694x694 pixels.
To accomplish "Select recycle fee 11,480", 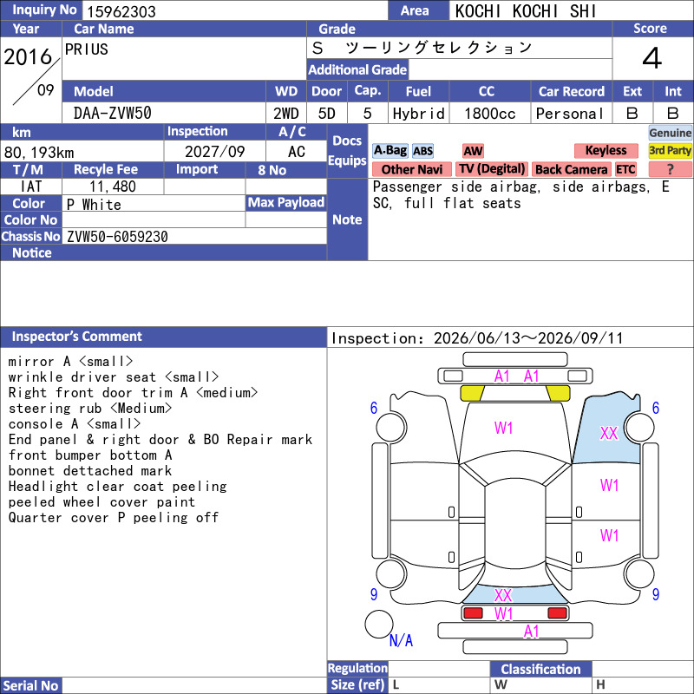I will (113, 187).
